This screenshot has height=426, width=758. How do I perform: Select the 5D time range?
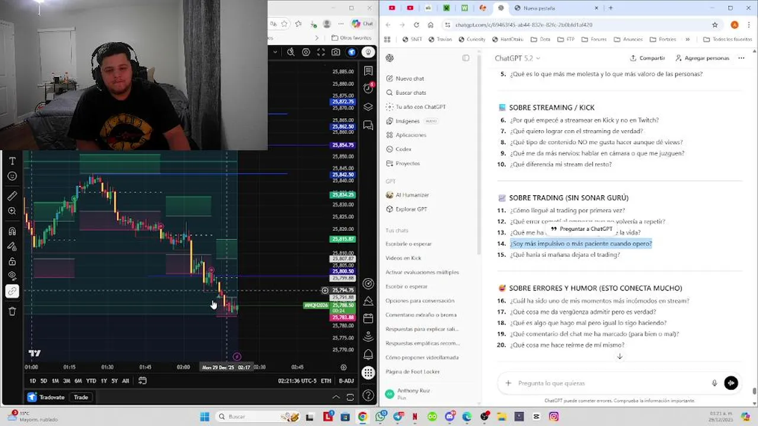(44, 381)
